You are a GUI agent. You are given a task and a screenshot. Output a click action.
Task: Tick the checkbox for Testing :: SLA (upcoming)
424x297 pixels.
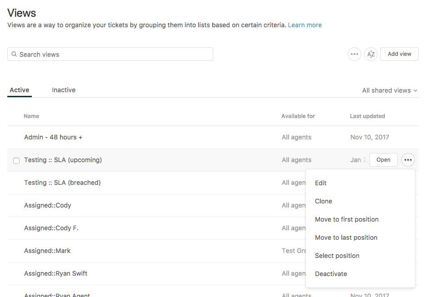pos(16,160)
